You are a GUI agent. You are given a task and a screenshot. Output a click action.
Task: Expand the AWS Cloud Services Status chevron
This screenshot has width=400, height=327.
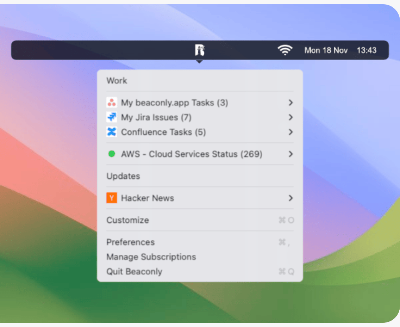coord(290,154)
